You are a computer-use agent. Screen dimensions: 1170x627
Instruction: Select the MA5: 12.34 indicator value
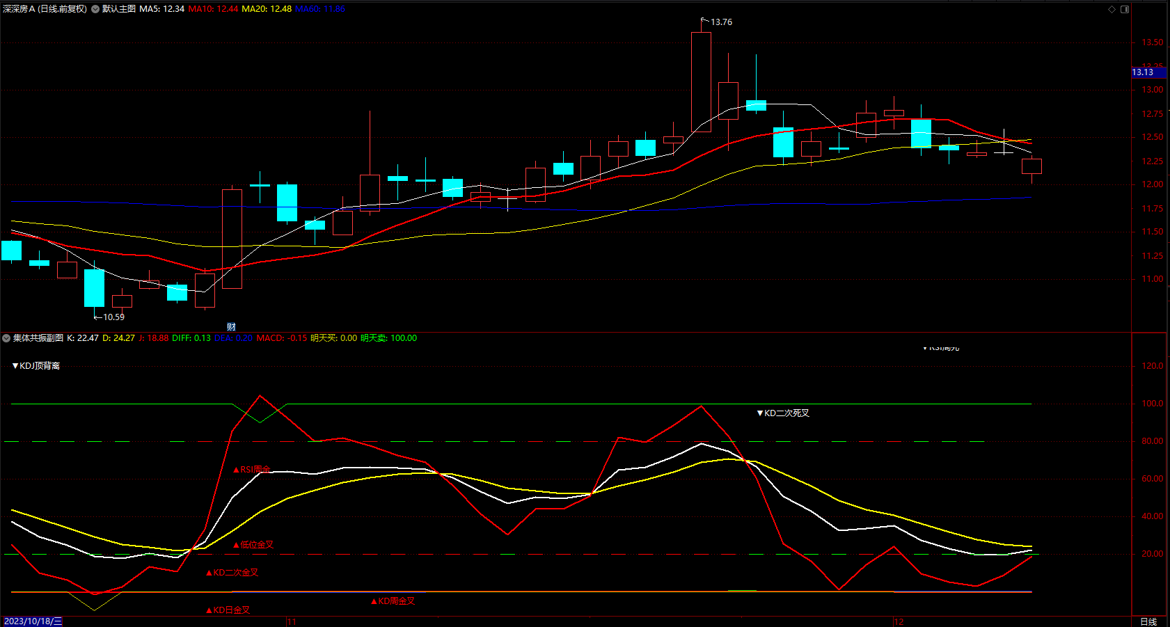pos(162,9)
